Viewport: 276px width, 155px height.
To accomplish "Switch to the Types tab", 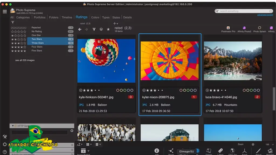I will pos(106,17).
